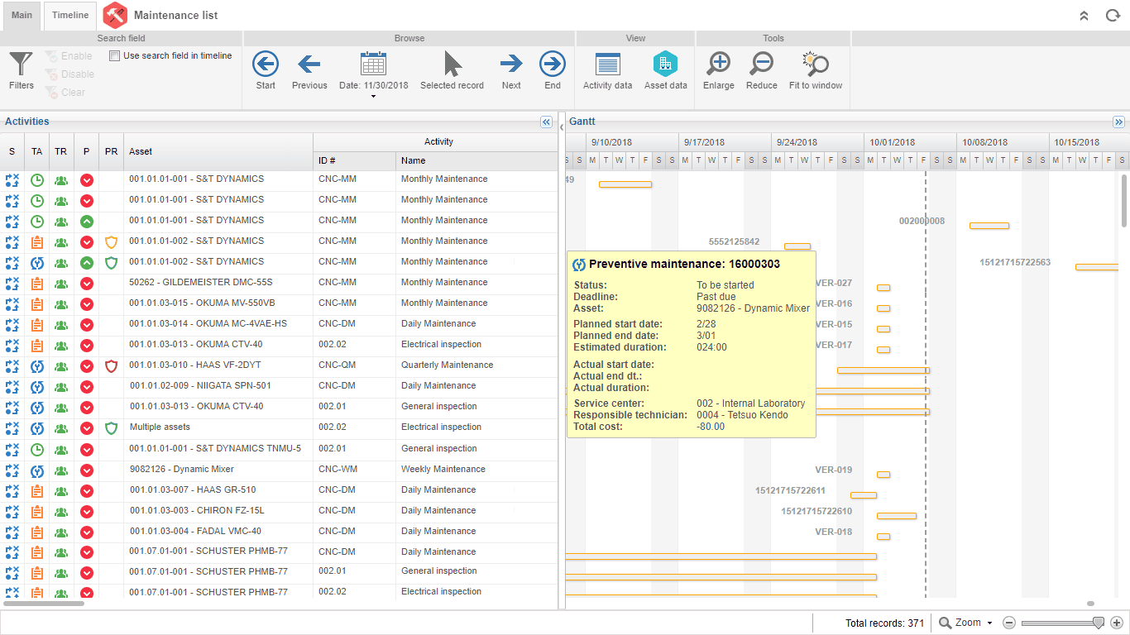Click the Previous arrow button
Image resolution: width=1130 pixels, height=635 pixels.
[309, 64]
